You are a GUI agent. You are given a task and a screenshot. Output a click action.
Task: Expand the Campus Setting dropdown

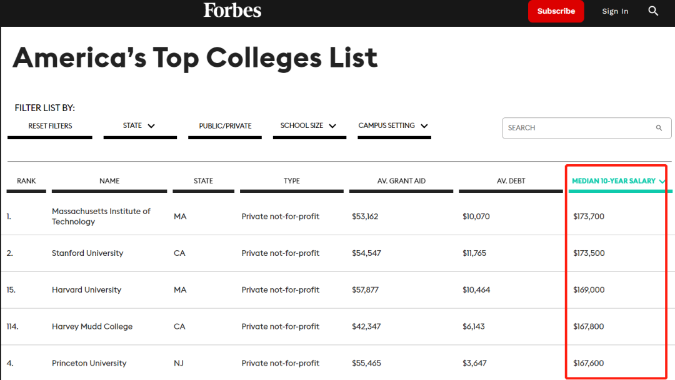(393, 126)
